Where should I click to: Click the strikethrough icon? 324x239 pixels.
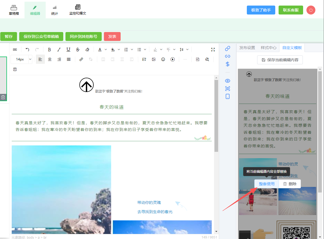78,50
